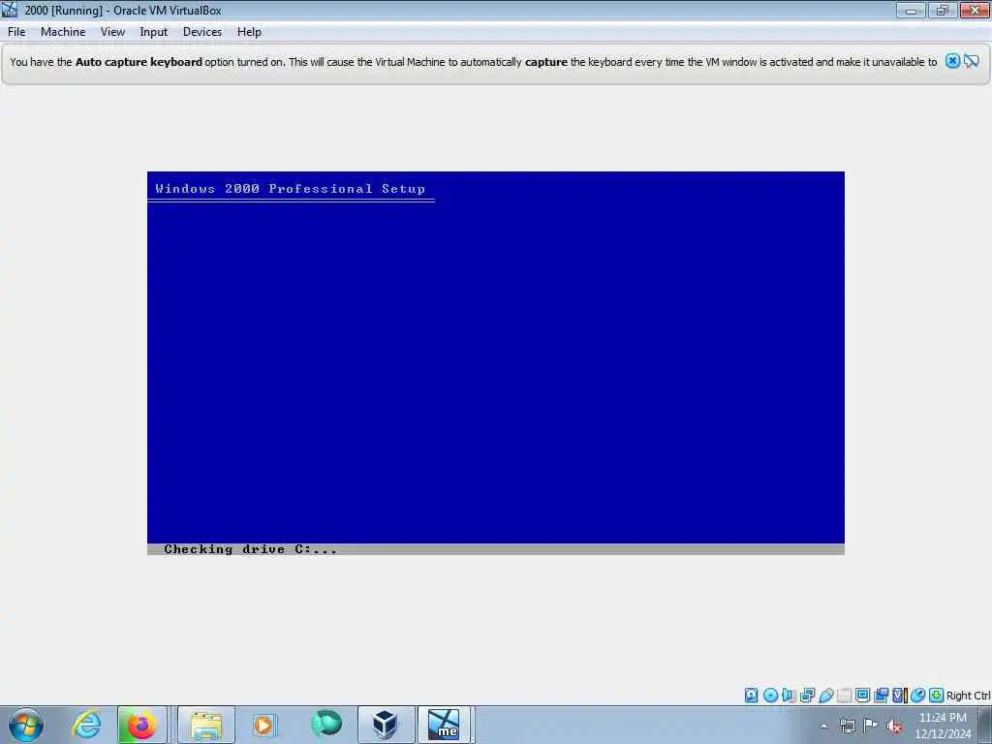Click the shared folders indicator
Screen dimensions: 992x744
pyautogui.click(x=844, y=696)
